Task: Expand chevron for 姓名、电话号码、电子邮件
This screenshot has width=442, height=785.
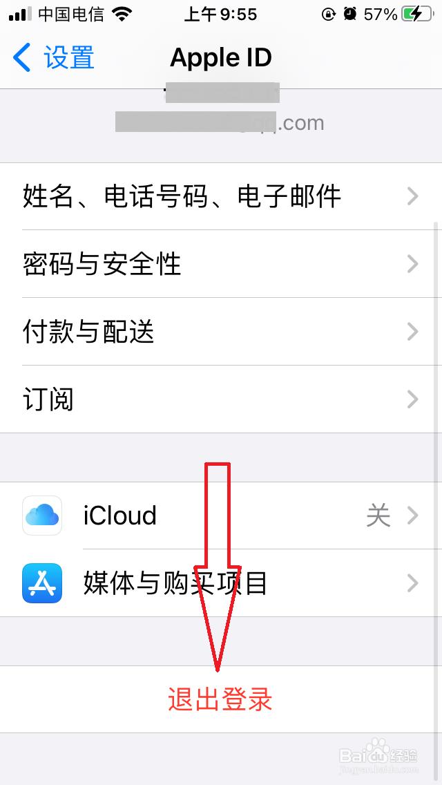Action: (412, 196)
